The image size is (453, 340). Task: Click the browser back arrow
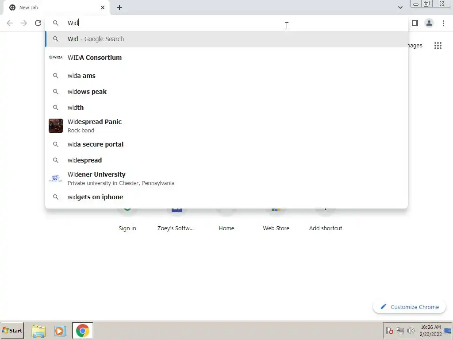(10, 23)
